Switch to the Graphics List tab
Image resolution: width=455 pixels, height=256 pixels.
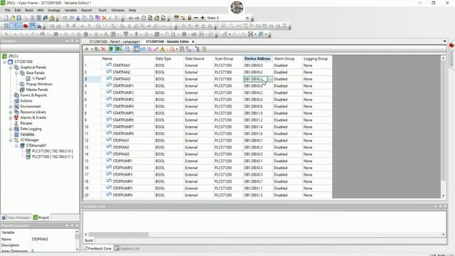pos(127,248)
